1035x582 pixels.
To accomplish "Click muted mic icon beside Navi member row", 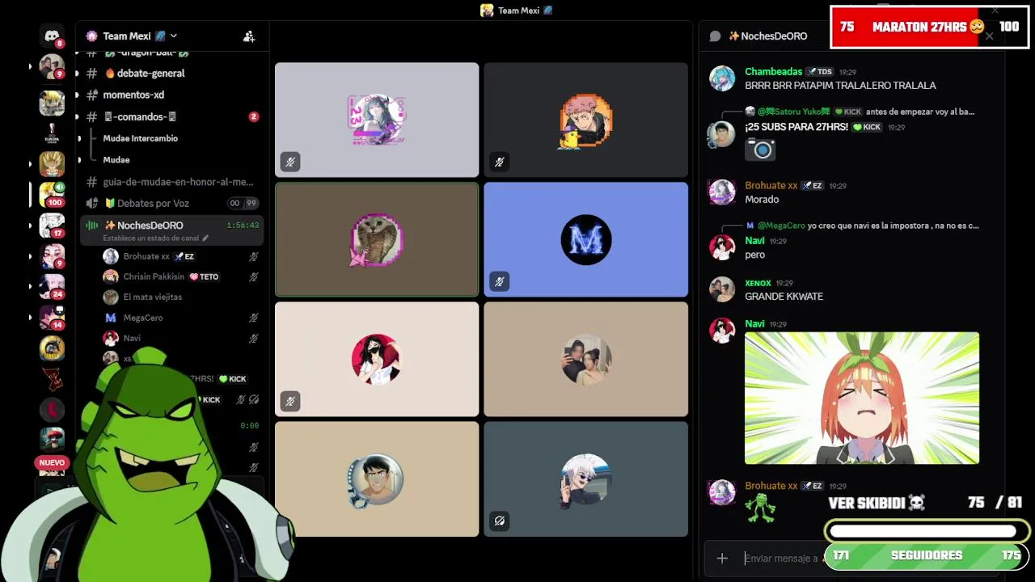I will point(254,338).
